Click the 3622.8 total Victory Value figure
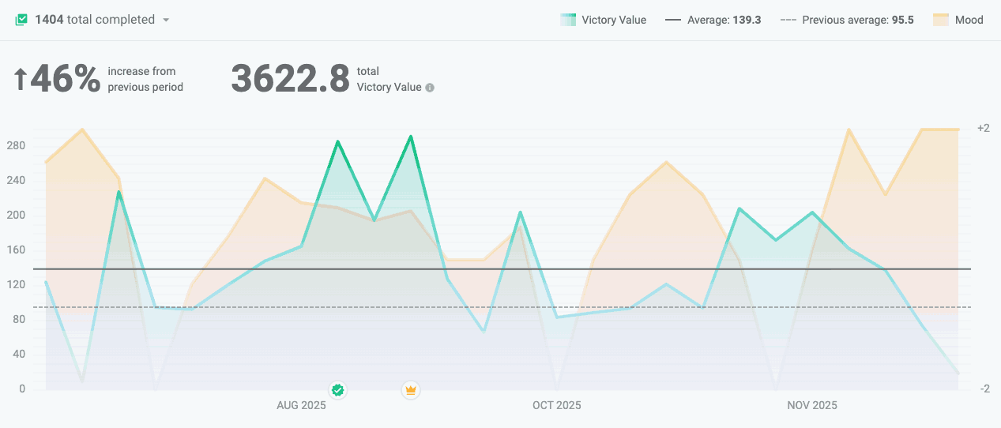This screenshot has width=1001, height=428. click(290, 79)
